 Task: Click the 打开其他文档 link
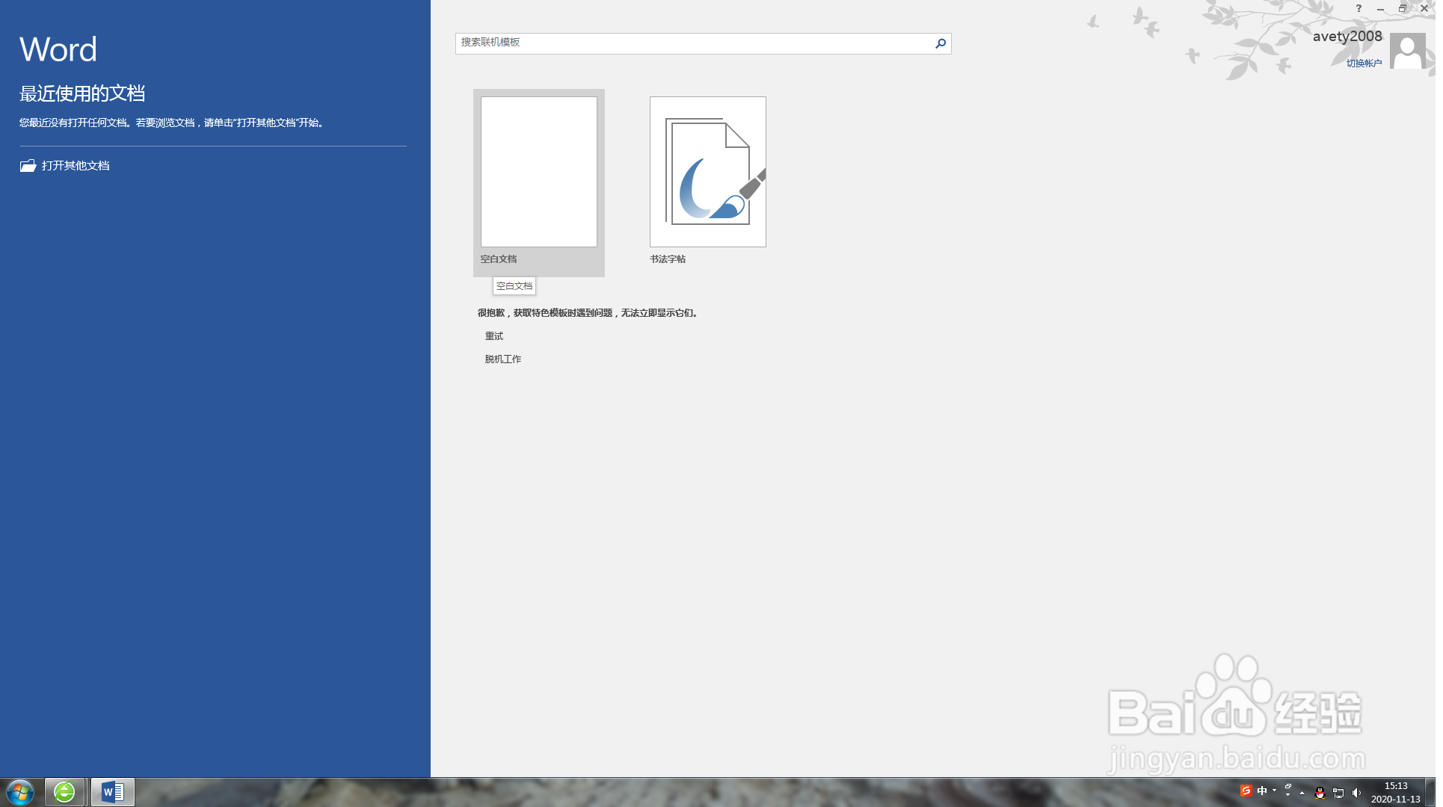pyautogui.click(x=76, y=166)
